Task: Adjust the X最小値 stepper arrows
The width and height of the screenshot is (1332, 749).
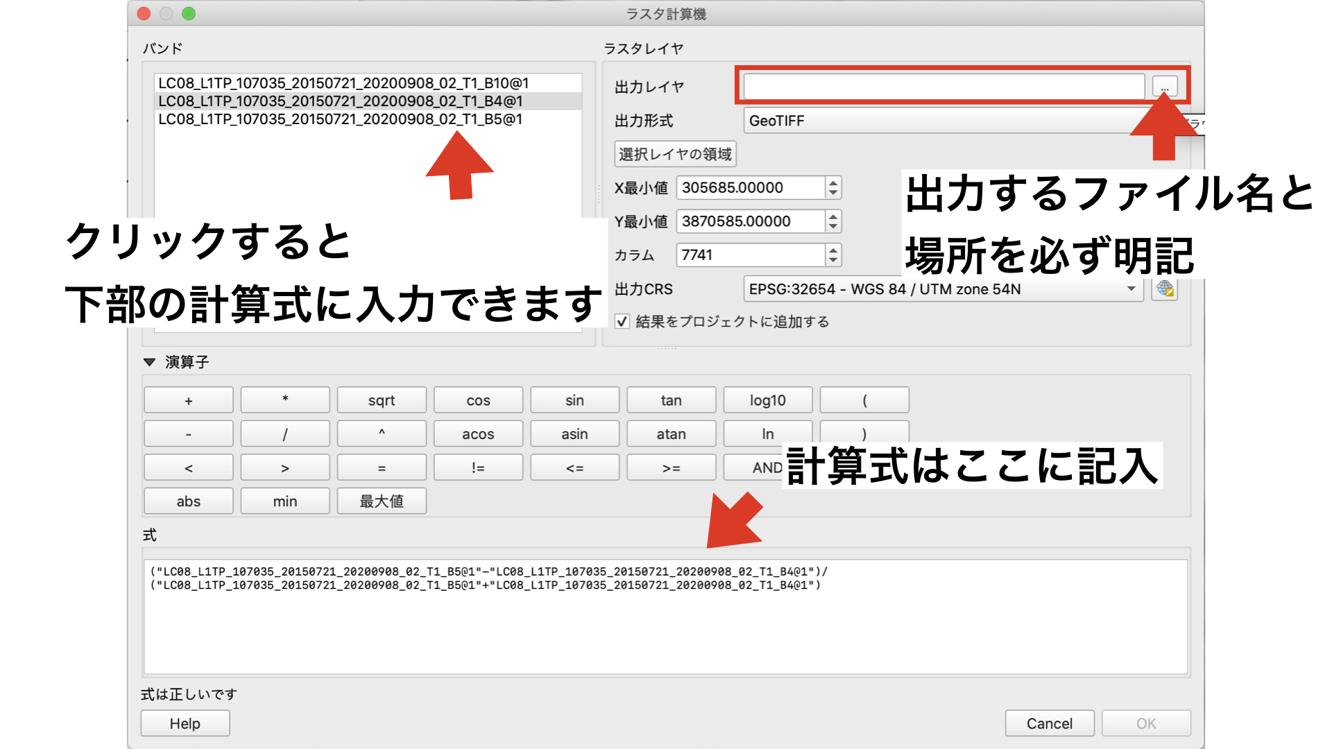Action: point(833,188)
